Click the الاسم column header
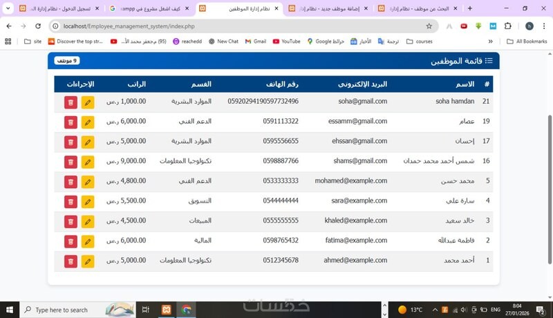 click(x=465, y=84)
